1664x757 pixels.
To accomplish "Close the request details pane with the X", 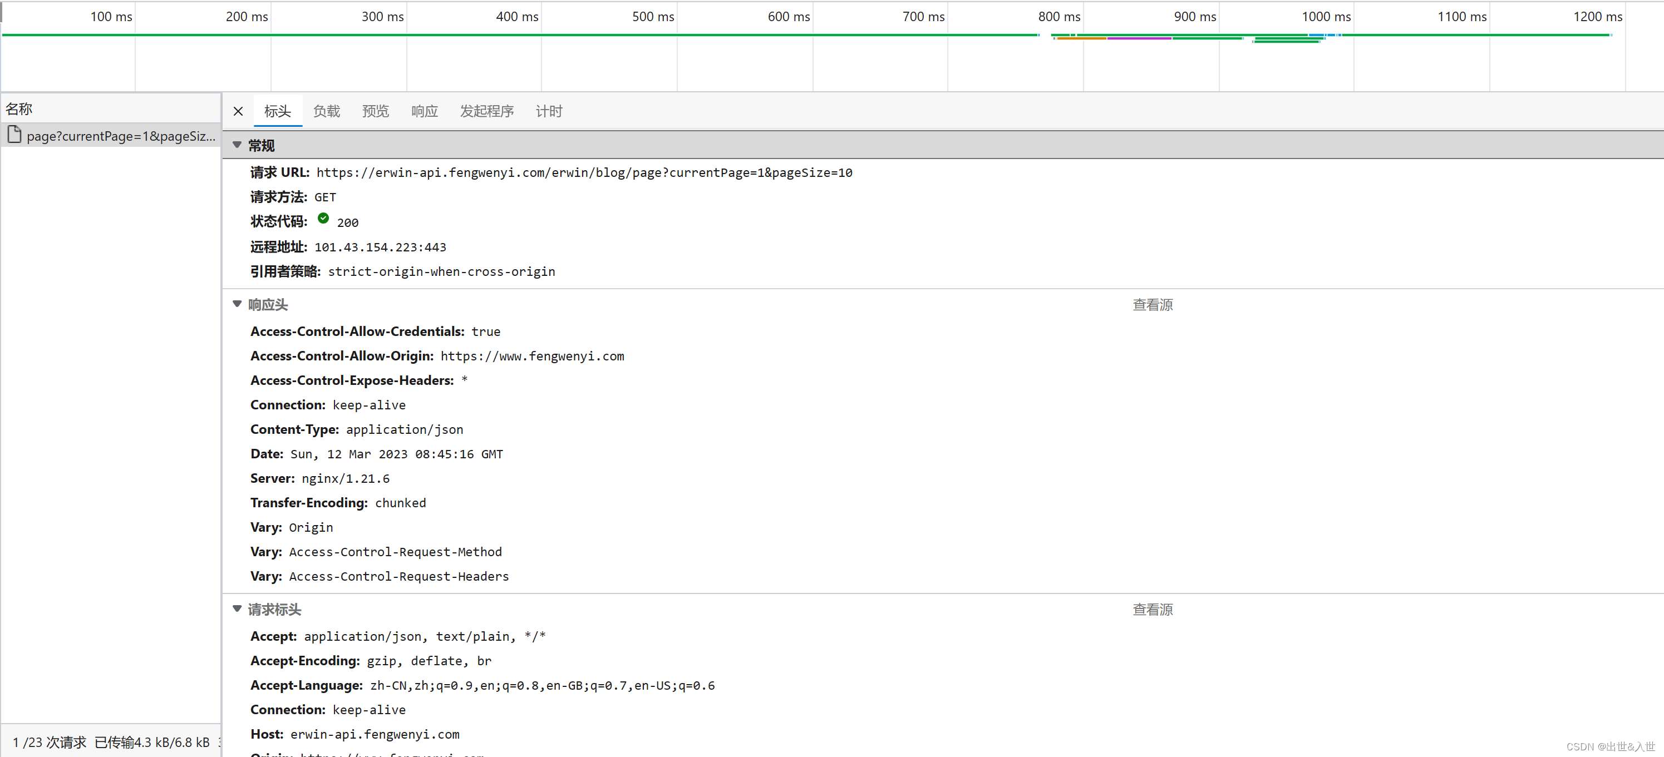I will 238,111.
